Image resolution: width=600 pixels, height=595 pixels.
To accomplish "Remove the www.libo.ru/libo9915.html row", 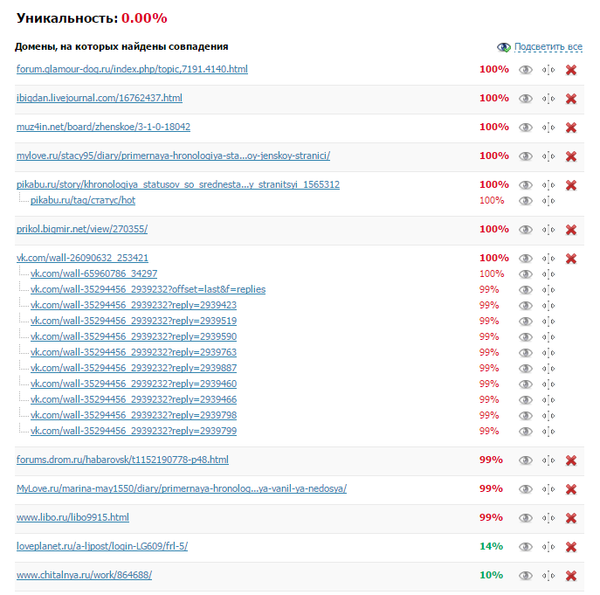I will click(571, 517).
